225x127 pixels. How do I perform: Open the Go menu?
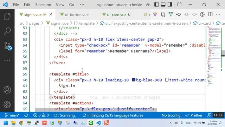pos(72,5)
